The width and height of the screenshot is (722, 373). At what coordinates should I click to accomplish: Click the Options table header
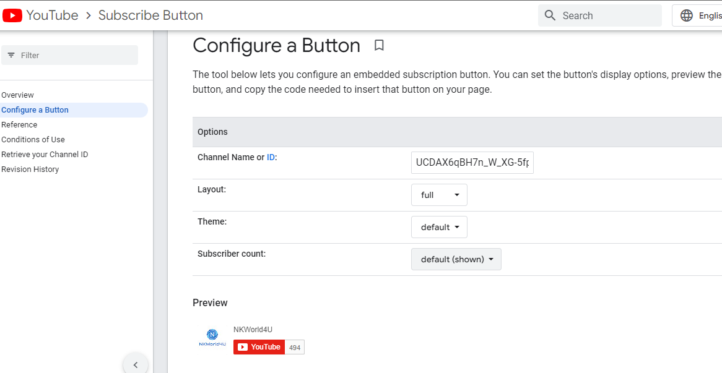coord(457,132)
